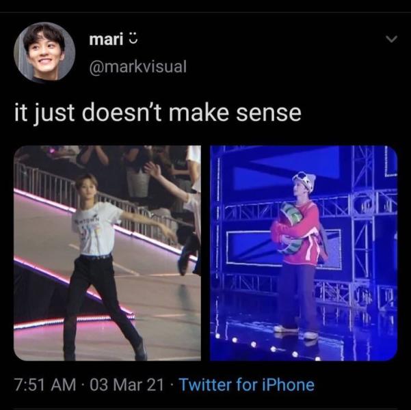Open the right photo with blue stage
The width and height of the screenshot is (411, 410).
coord(304,253)
